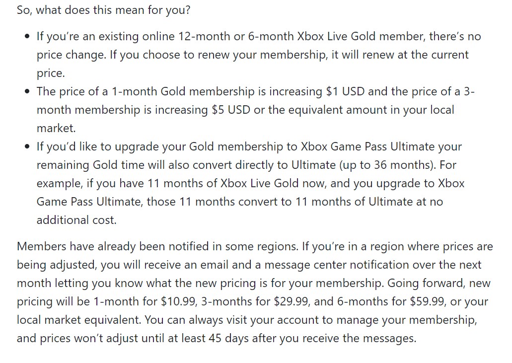Click the '$10.99' one-month price

[x=179, y=301]
